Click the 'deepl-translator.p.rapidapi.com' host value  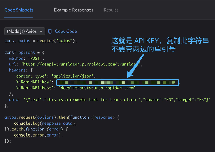click(x=97, y=88)
